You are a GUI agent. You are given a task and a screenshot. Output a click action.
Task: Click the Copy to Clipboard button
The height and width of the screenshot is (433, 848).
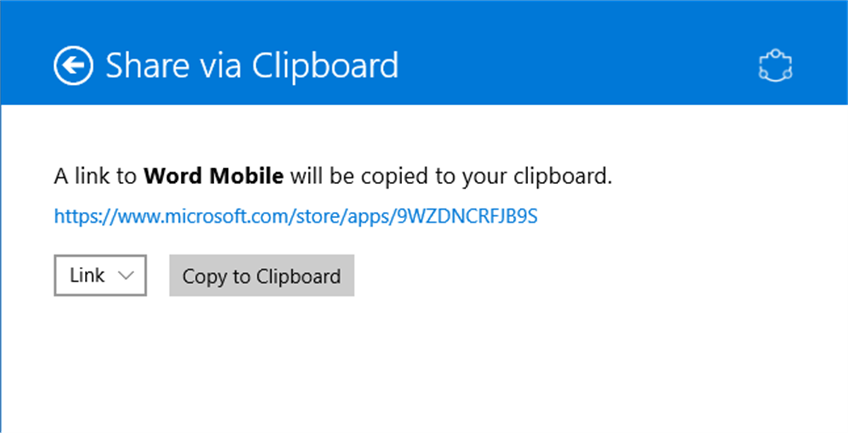pos(261,275)
